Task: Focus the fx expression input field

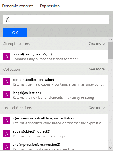Action: pos(56,20)
